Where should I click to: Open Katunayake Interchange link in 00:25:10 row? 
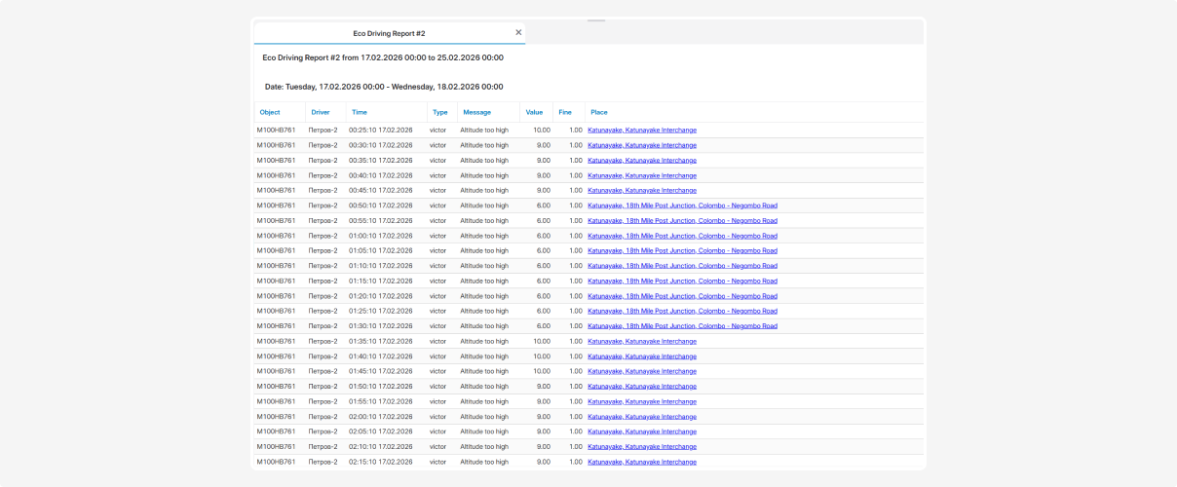coord(642,130)
